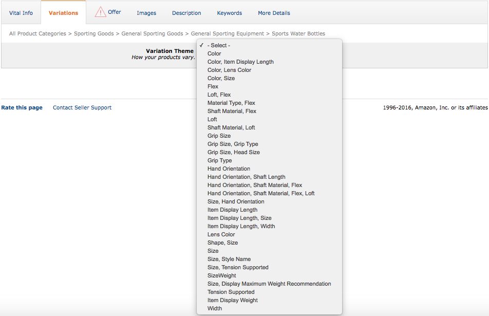
Task: Choose 'Material Type, Flex' from the list
Action: click(231, 103)
